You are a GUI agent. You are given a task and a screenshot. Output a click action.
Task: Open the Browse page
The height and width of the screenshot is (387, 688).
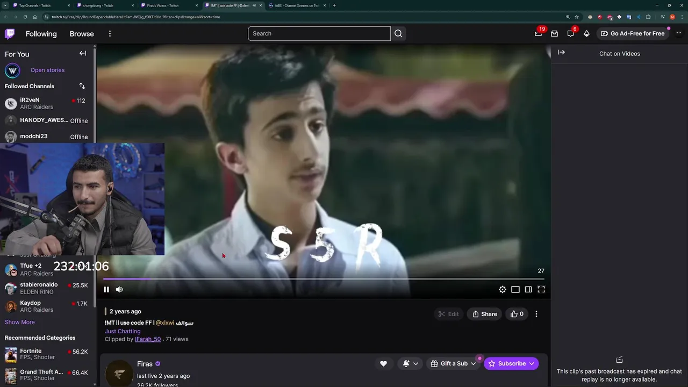(82, 34)
